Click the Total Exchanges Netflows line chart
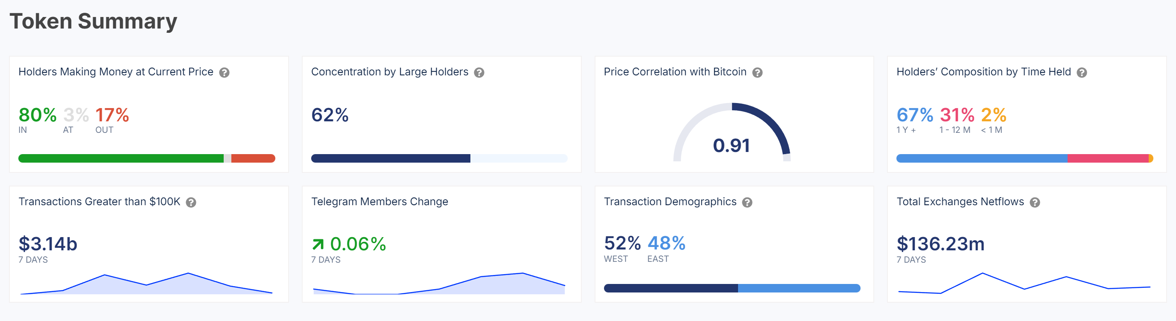Image resolution: width=1176 pixels, height=321 pixels. [1024, 284]
